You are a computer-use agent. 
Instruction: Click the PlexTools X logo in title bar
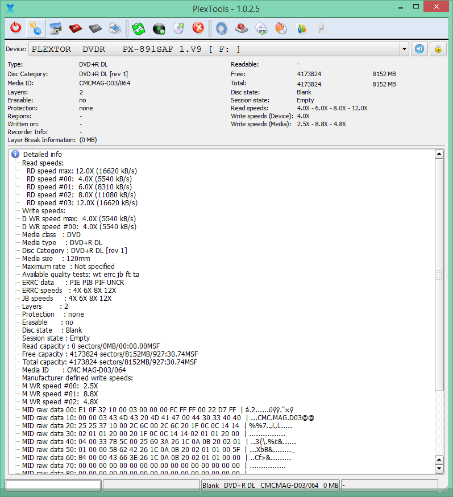tap(10, 8)
